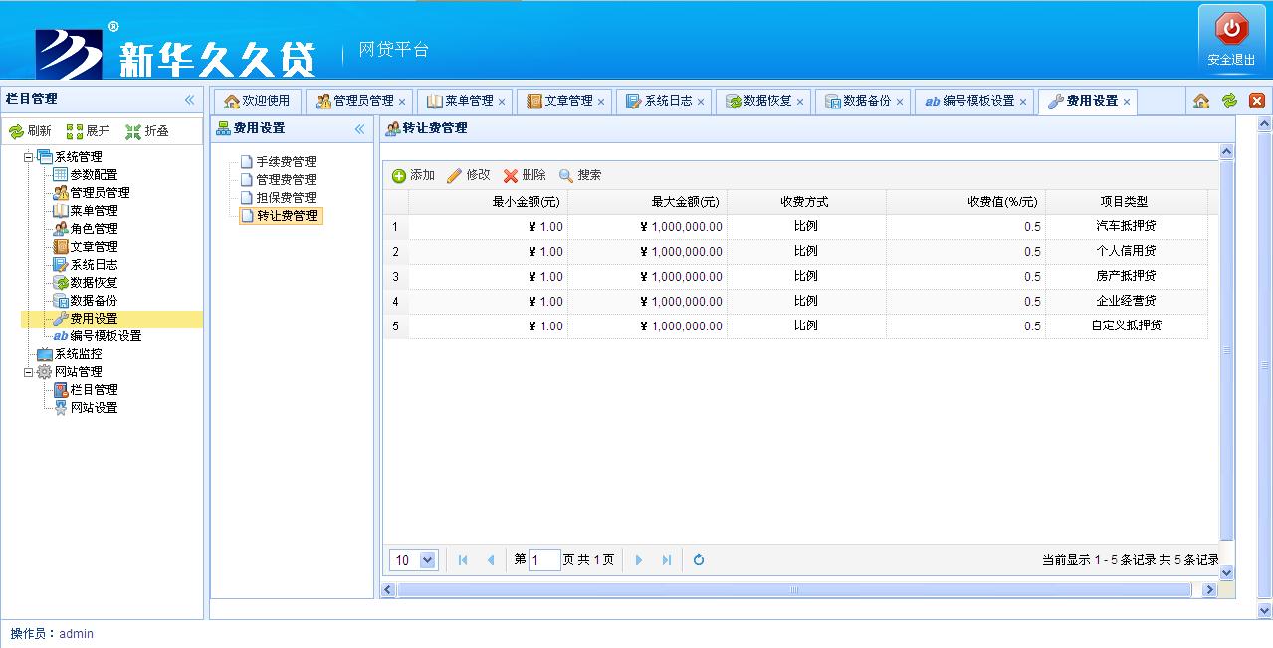Click the page number input field
1273x648 pixels.
tap(544, 560)
